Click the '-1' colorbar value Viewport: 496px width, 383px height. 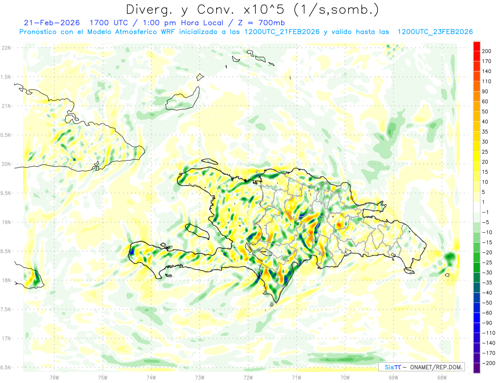tap(486, 212)
